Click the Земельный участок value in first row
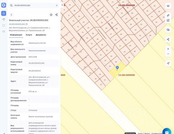This screenshot has height=134, width=174. pos(37,43)
